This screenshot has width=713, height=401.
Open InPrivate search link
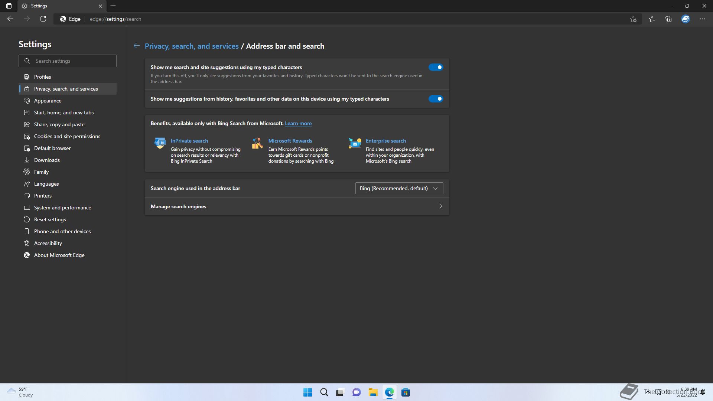(189, 141)
